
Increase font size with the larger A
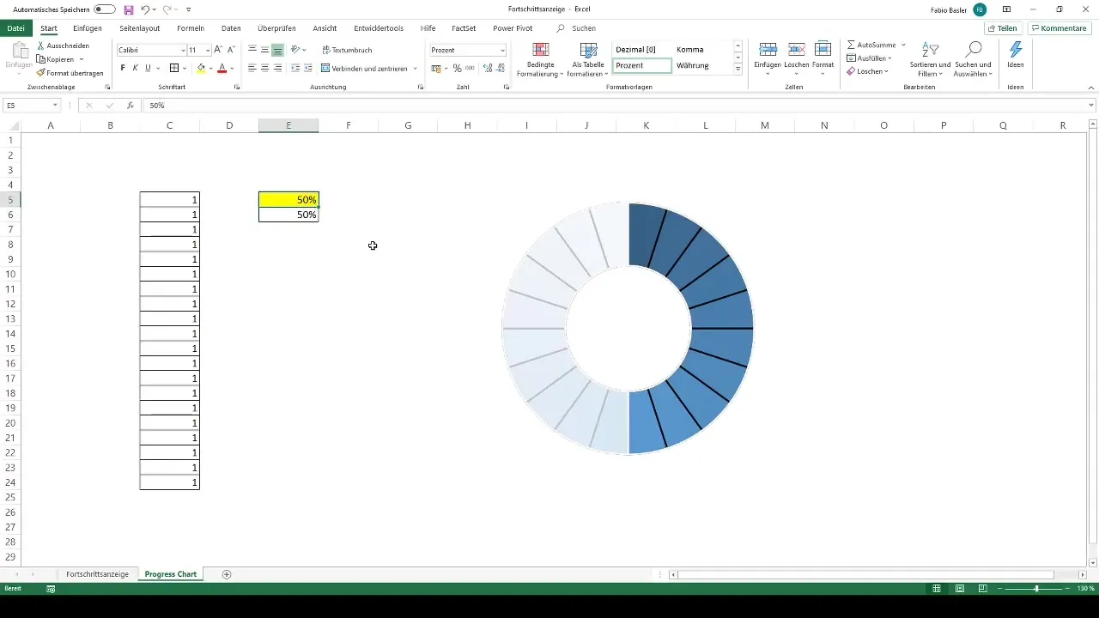218,50
